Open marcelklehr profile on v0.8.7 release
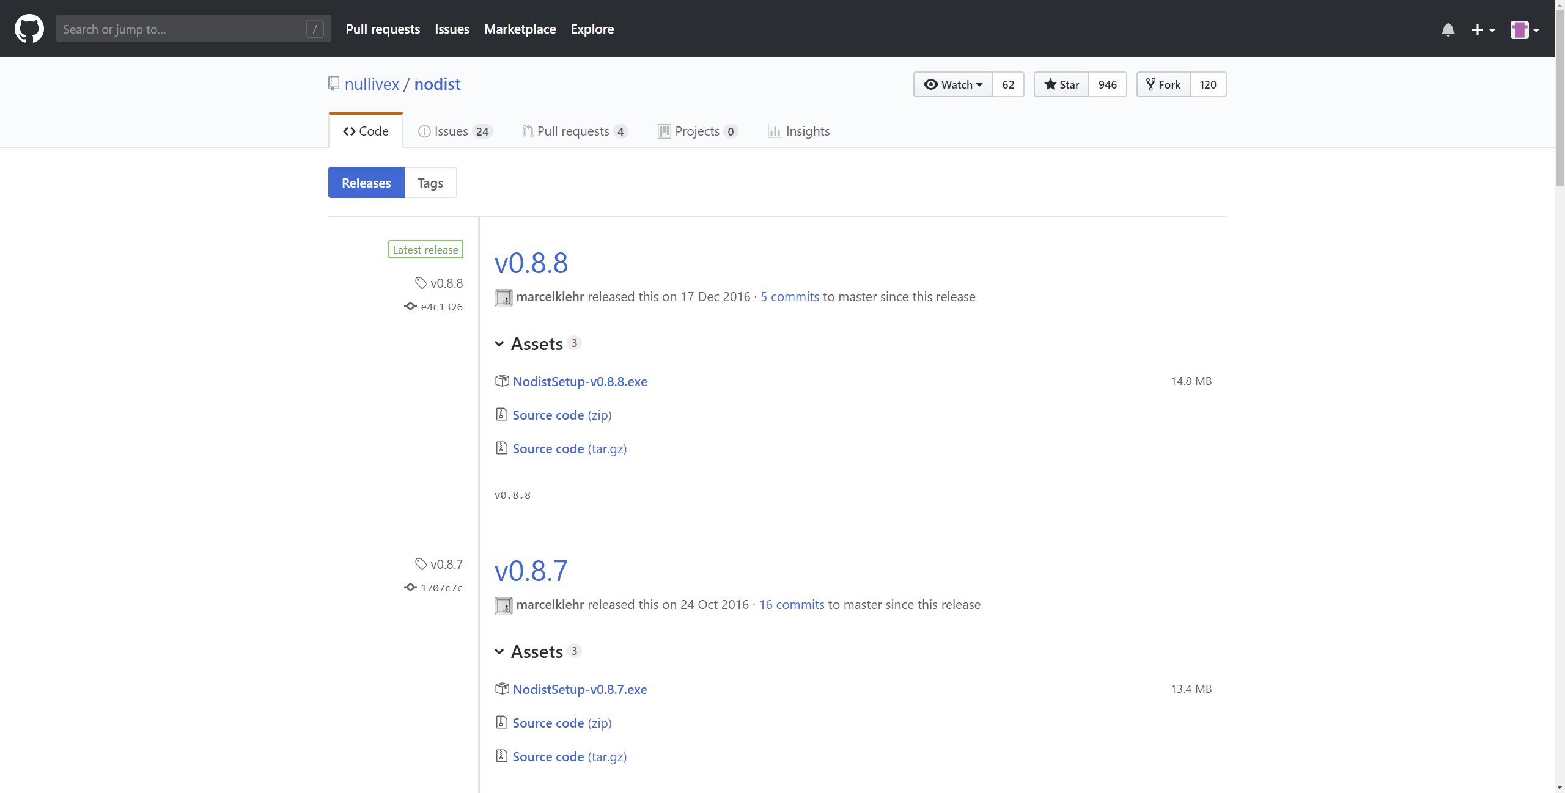Image resolution: width=1565 pixels, height=793 pixels. [x=550, y=604]
